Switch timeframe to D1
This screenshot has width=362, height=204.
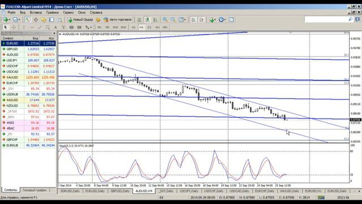[x=149, y=27]
